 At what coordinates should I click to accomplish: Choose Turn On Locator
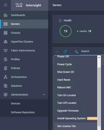point(67,95)
